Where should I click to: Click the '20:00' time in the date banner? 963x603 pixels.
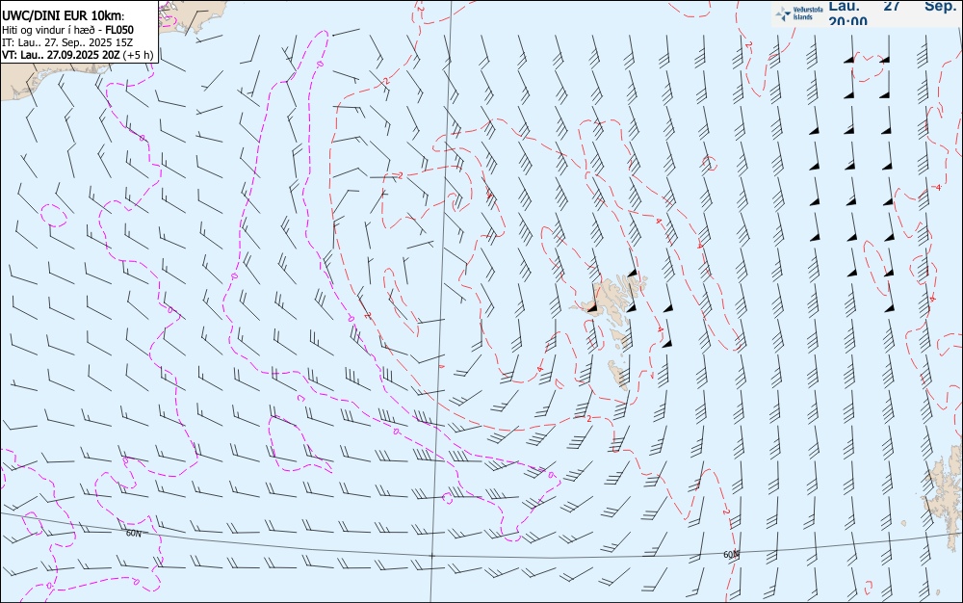click(848, 21)
